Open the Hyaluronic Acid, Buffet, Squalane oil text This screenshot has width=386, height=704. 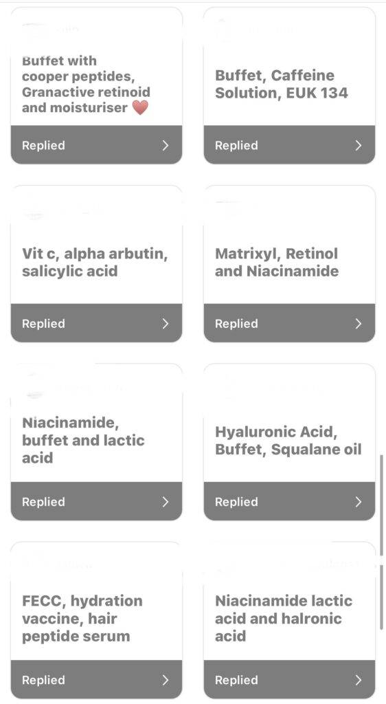pyautogui.click(x=288, y=441)
